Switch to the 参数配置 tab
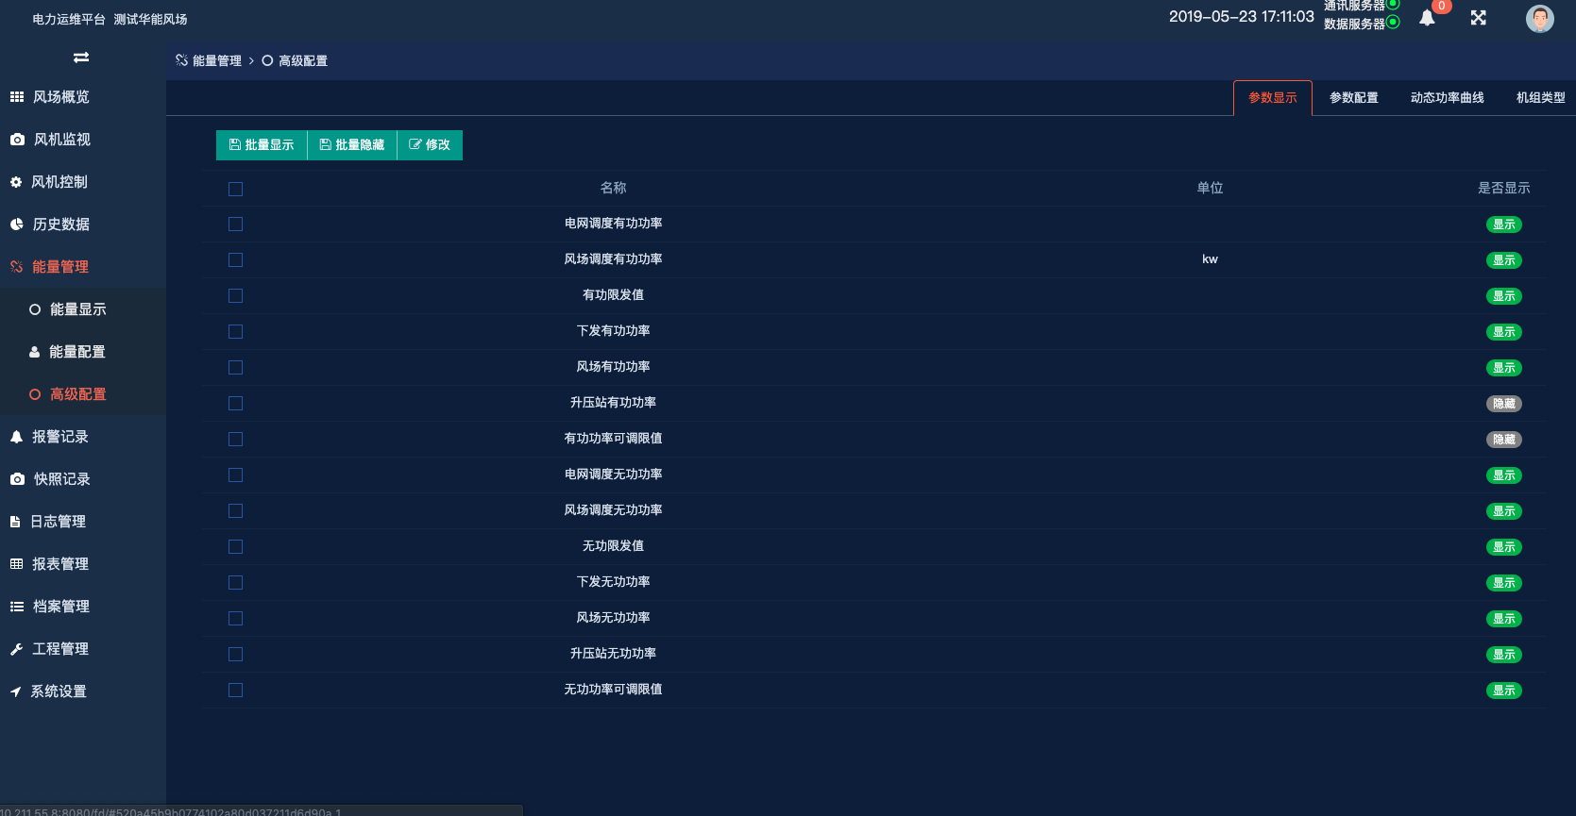Screen dimensions: 1576x816 [x=1353, y=98]
